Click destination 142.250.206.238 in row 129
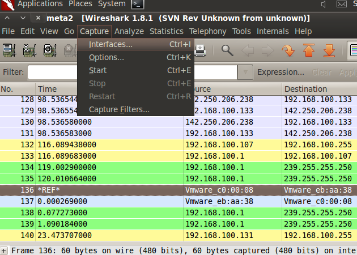This screenshot has height=255, width=357. [318, 111]
